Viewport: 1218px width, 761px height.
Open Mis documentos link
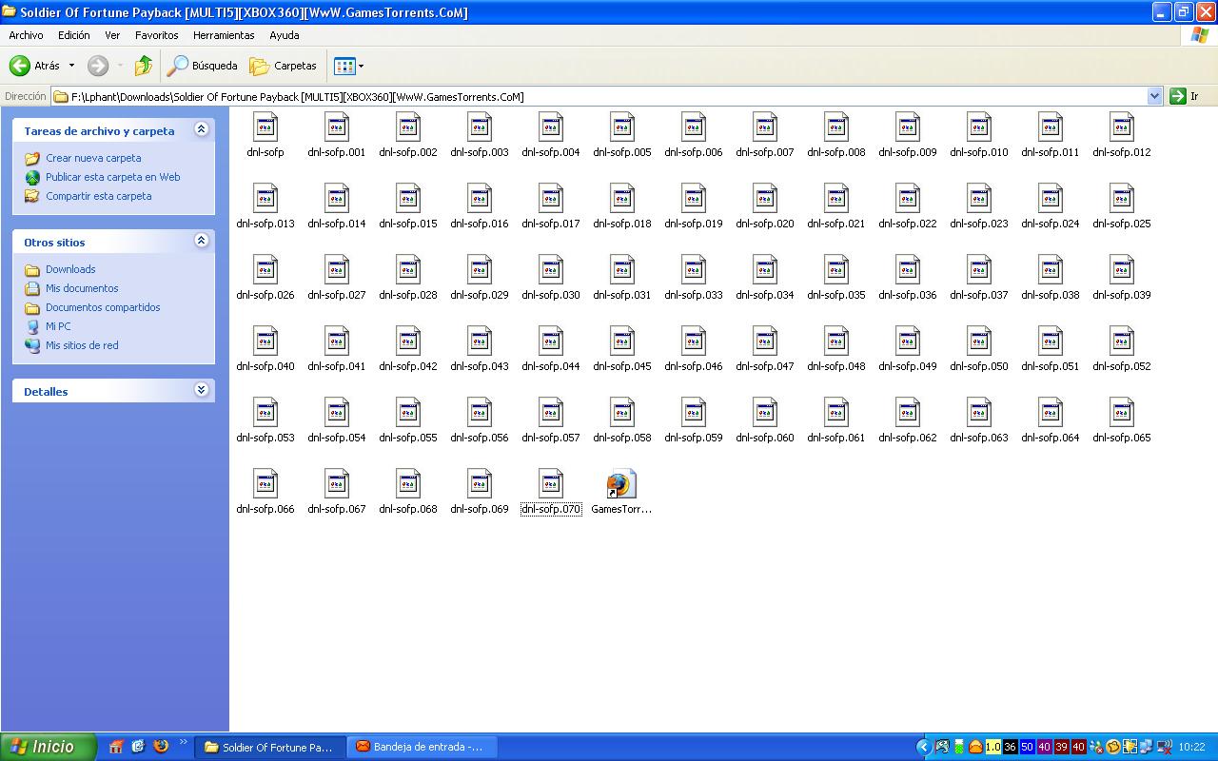tap(82, 288)
